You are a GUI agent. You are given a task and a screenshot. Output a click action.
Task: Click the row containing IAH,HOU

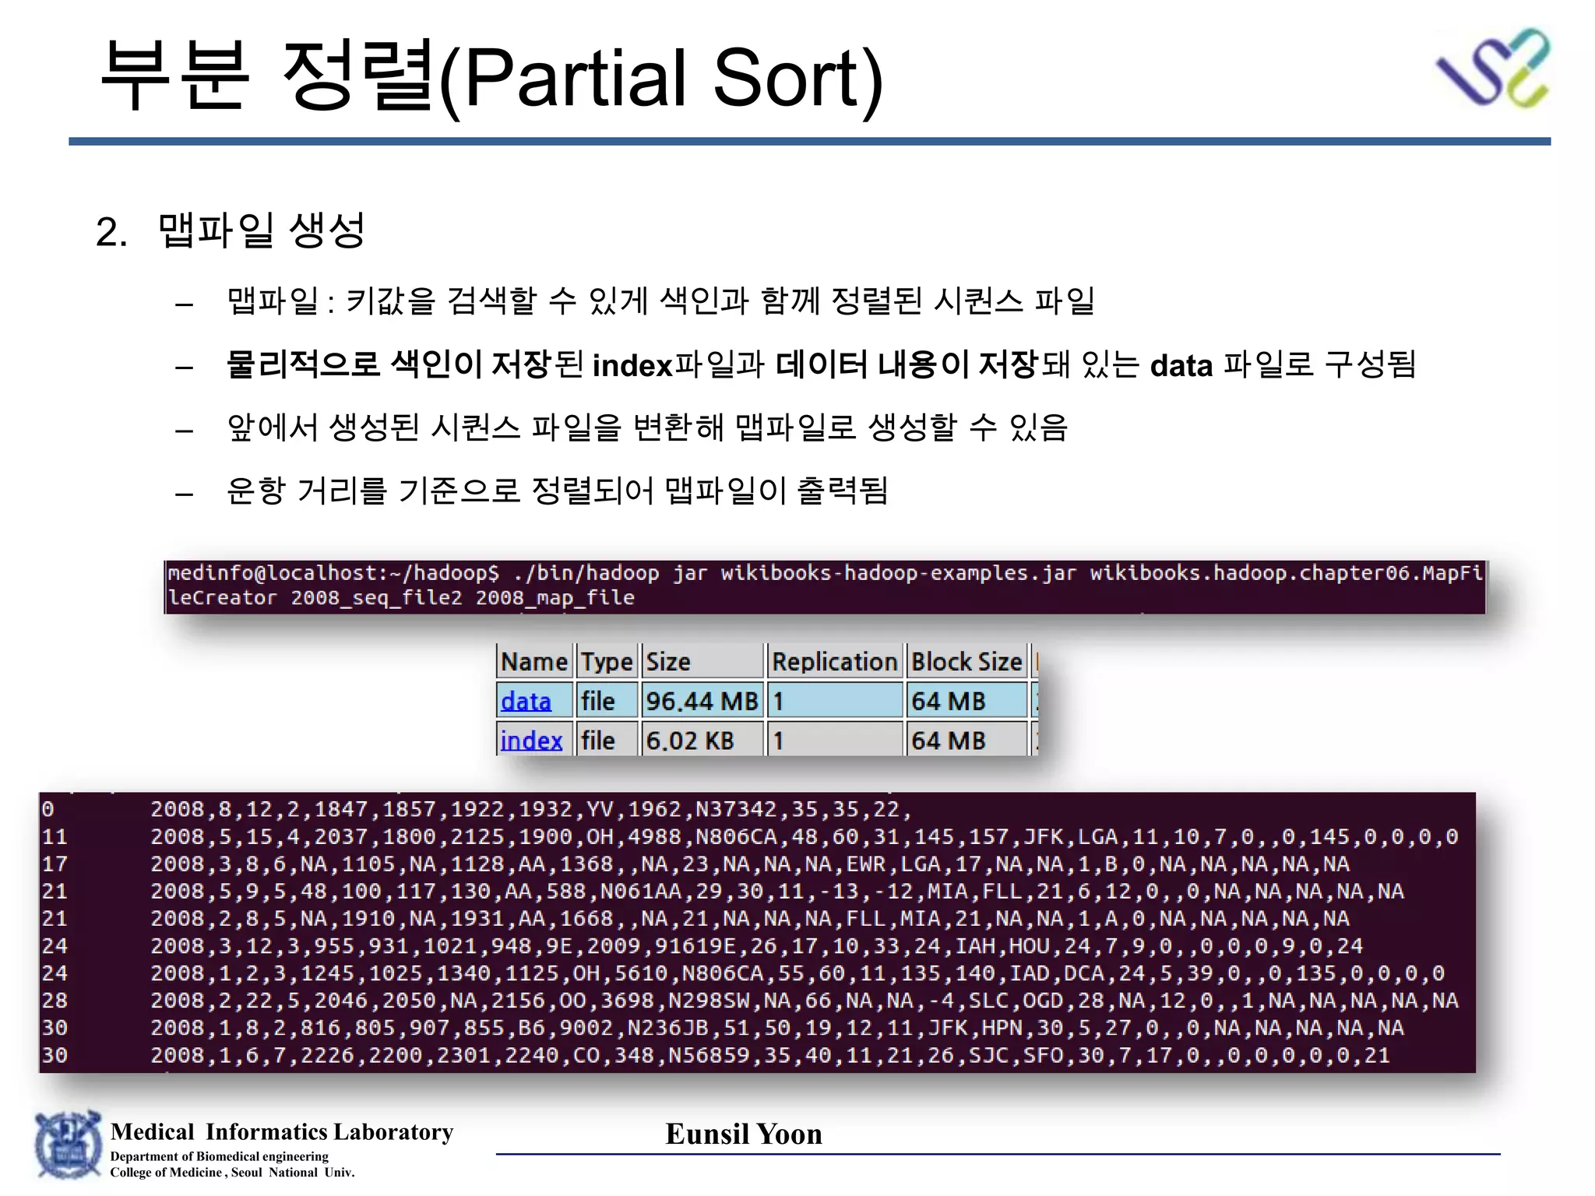(x=702, y=946)
